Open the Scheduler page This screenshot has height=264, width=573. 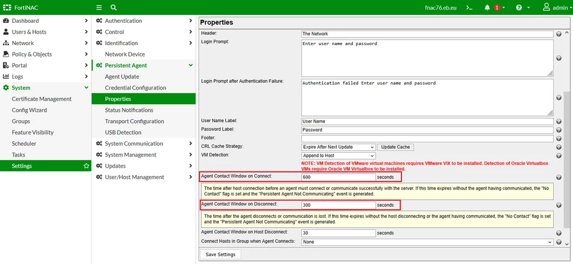[x=24, y=144]
